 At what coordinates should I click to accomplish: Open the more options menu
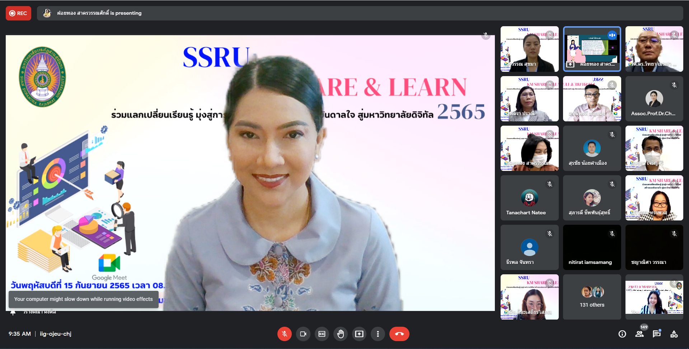tap(378, 334)
